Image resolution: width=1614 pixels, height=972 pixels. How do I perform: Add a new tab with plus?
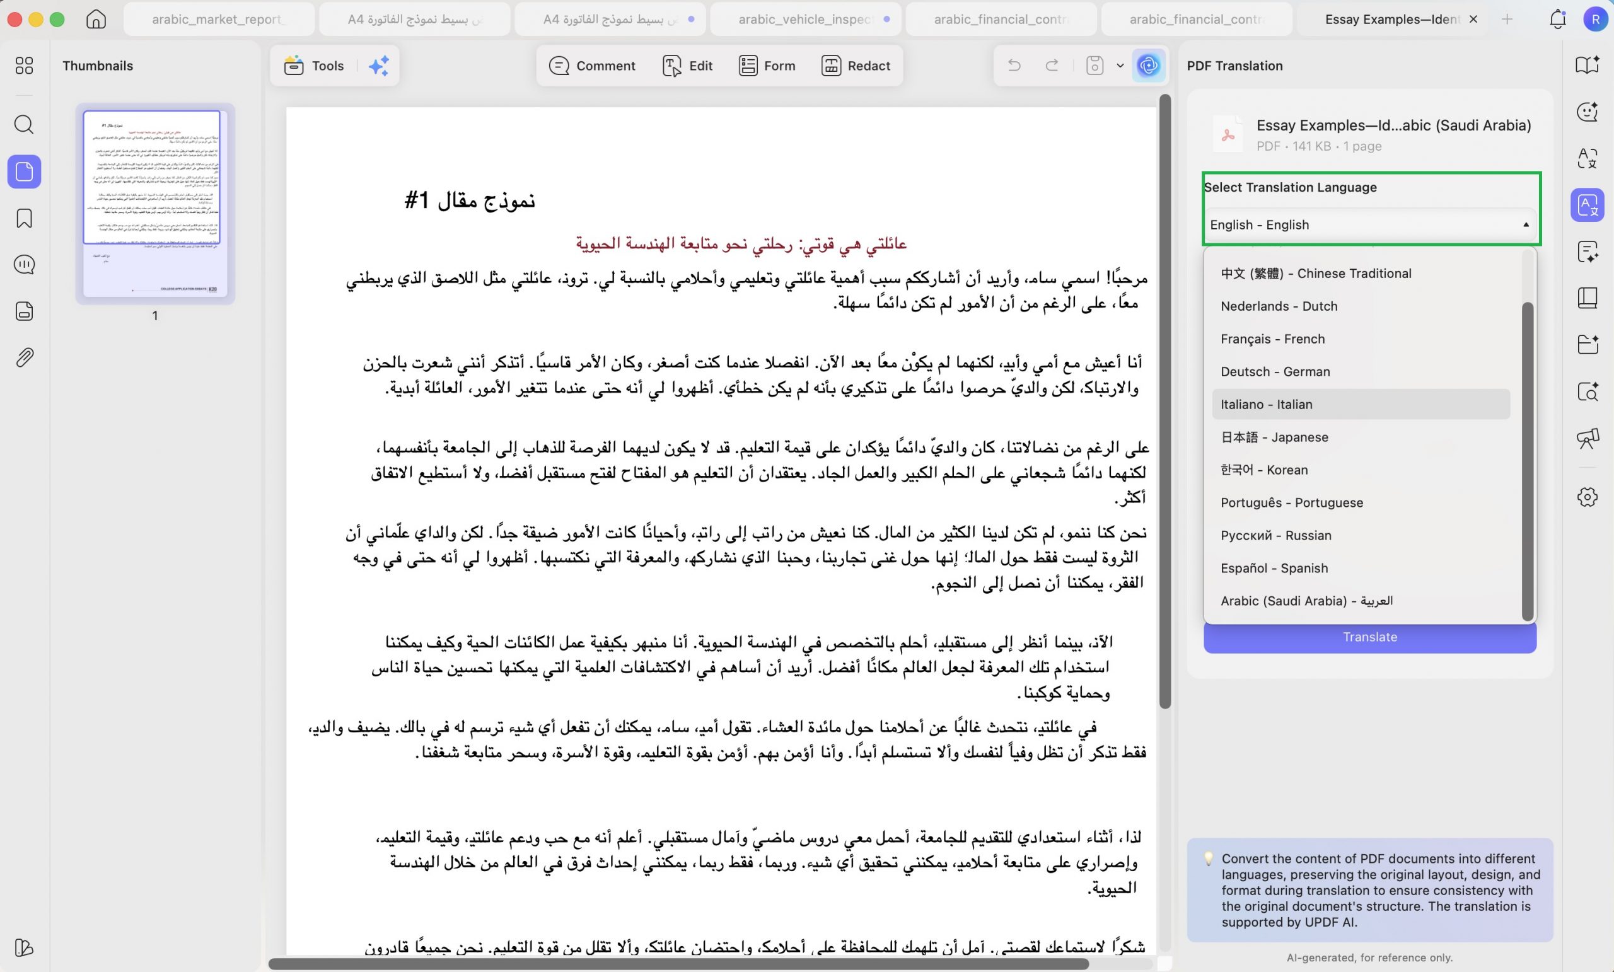coord(1507,19)
